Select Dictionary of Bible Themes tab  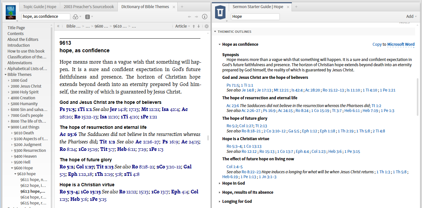pyautogui.click(x=145, y=6)
